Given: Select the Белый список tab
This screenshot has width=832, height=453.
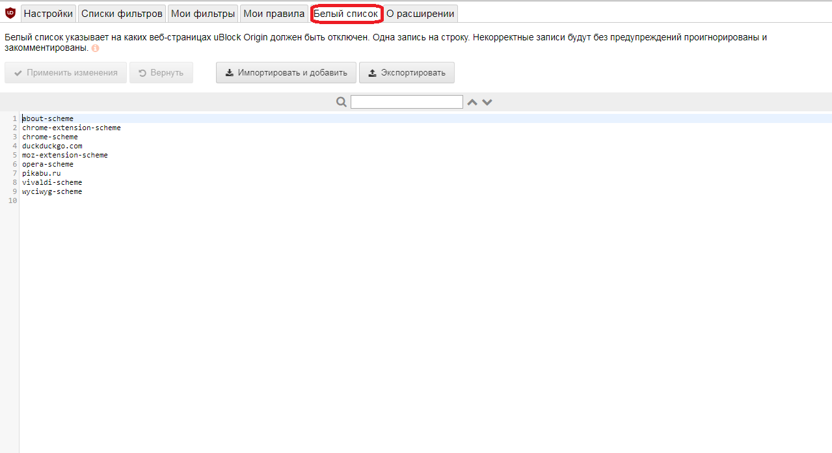Looking at the screenshot, I should click(x=345, y=14).
